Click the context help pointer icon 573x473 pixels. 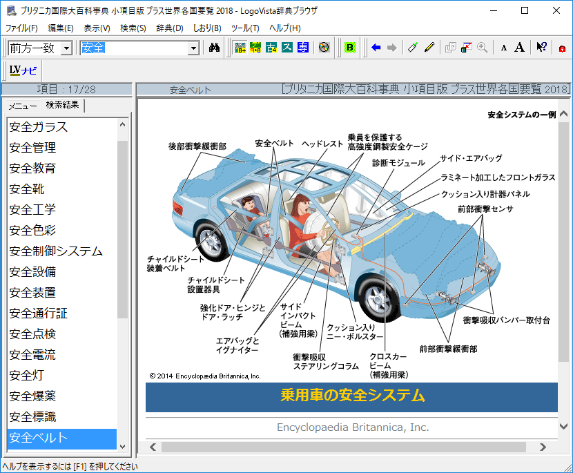click(541, 48)
